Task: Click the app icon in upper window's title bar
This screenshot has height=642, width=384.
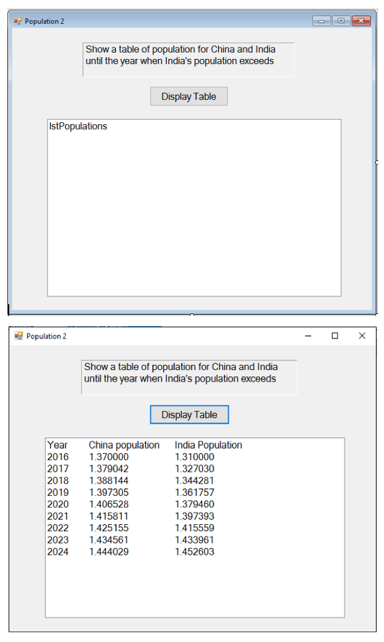Action: tap(18, 21)
